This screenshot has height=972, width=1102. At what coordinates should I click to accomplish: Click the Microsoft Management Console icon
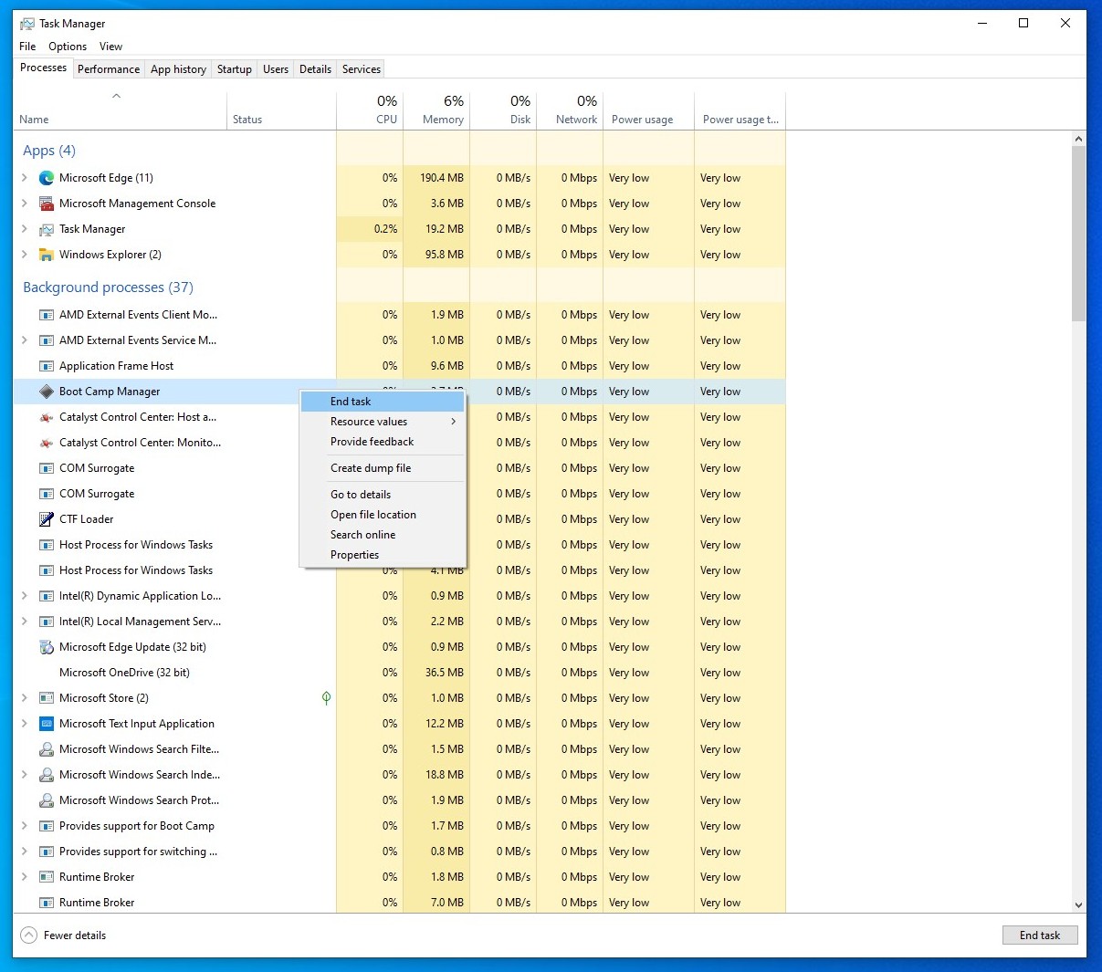(47, 204)
